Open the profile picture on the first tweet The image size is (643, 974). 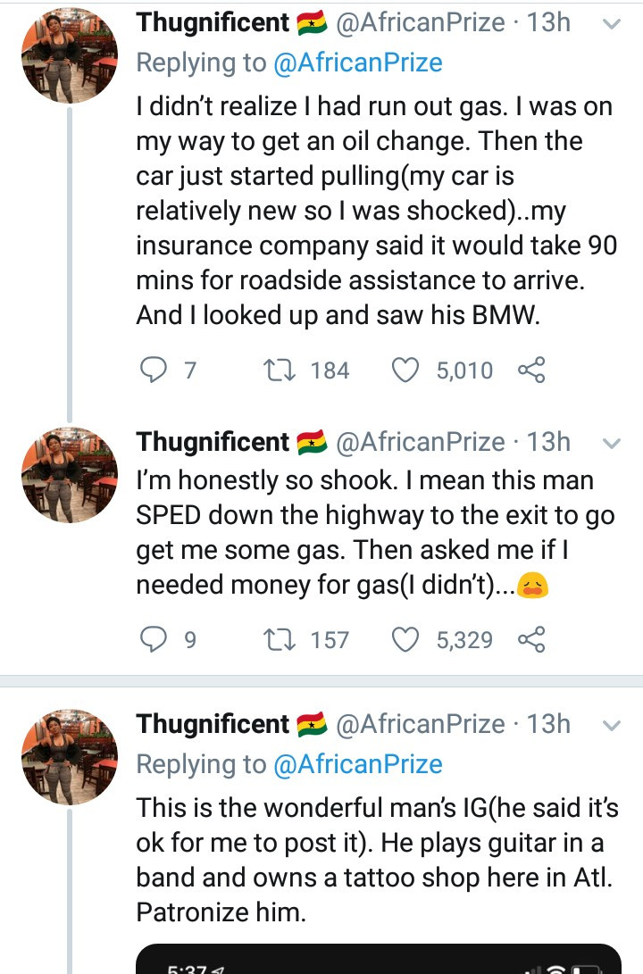(70, 55)
